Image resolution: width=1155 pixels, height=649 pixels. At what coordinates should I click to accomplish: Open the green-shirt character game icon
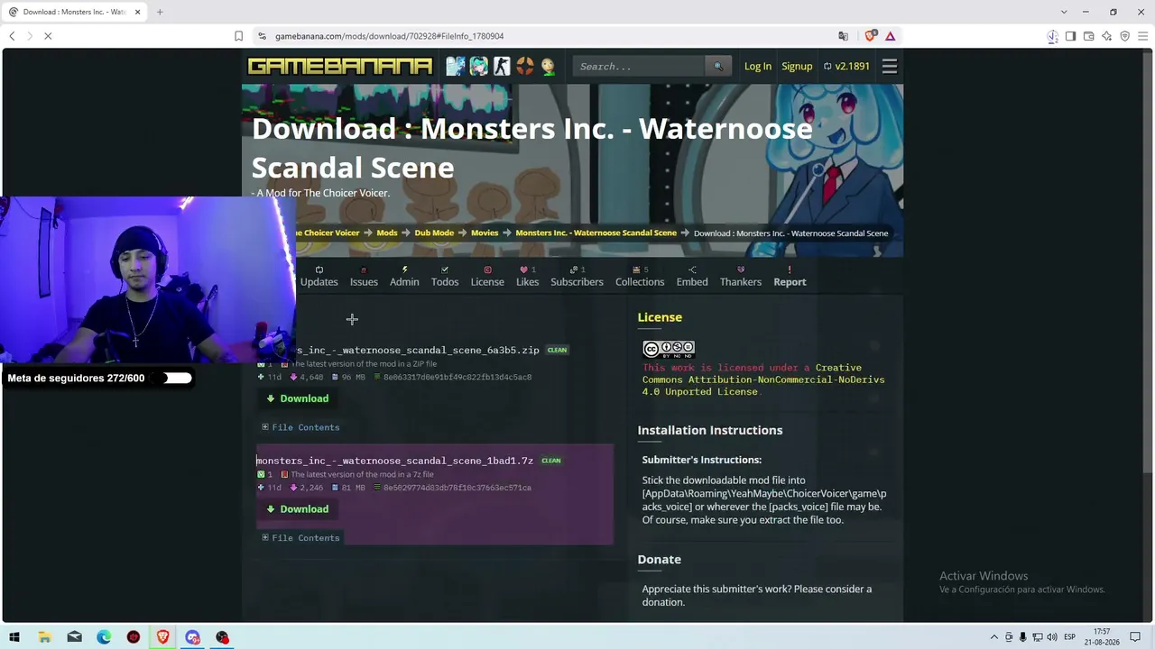tap(548, 66)
